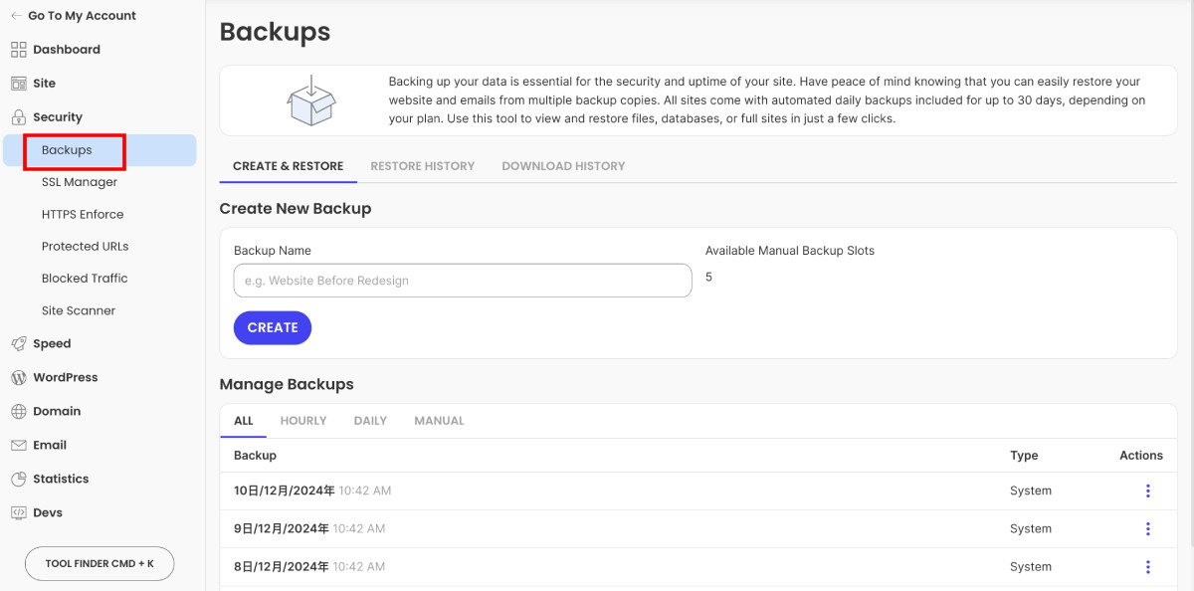The width and height of the screenshot is (1194, 591).
Task: Click the Security padlock icon
Action: [18, 117]
